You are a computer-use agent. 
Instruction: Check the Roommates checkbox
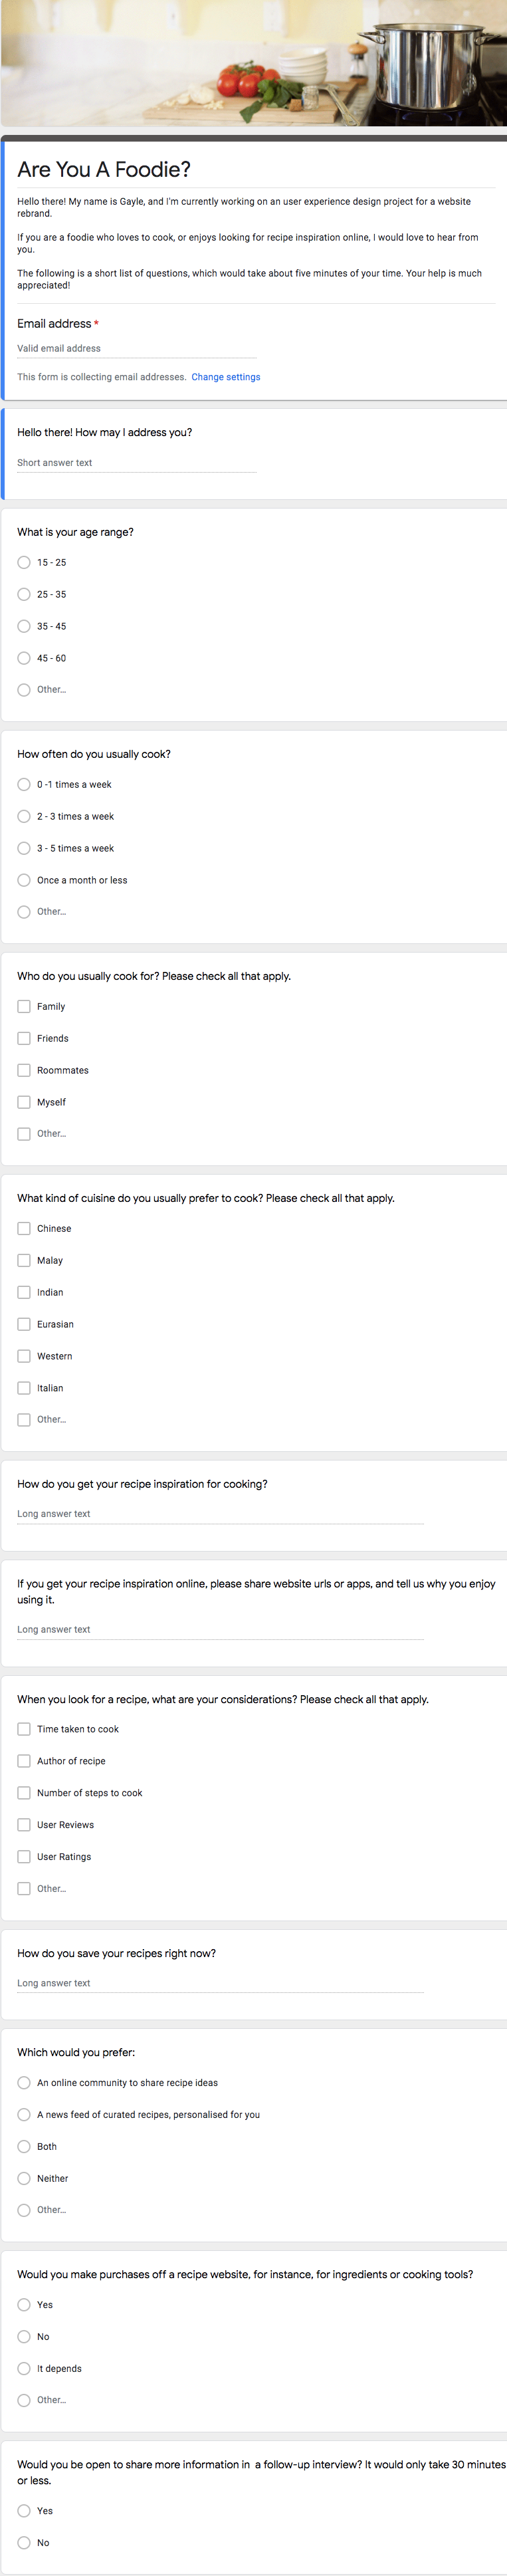24,1071
